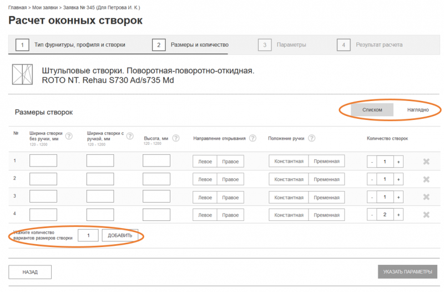
Task: Focus height field in row 1
Action: 157,160
